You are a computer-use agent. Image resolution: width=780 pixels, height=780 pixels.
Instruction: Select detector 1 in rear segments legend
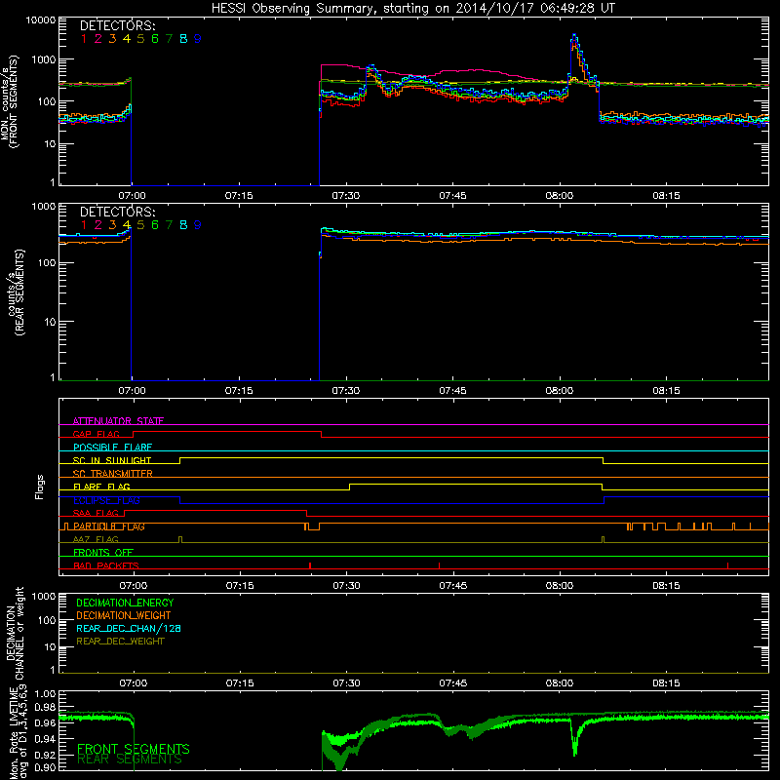(84, 225)
